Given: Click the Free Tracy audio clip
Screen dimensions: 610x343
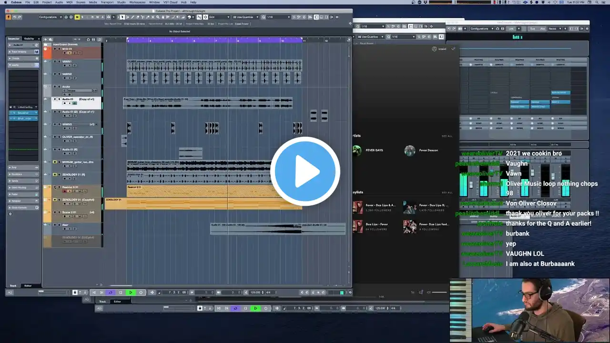Looking at the screenshot, I should pos(208,102).
